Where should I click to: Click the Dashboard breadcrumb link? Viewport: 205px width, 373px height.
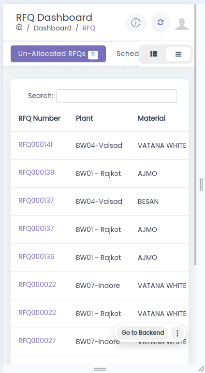click(x=53, y=28)
